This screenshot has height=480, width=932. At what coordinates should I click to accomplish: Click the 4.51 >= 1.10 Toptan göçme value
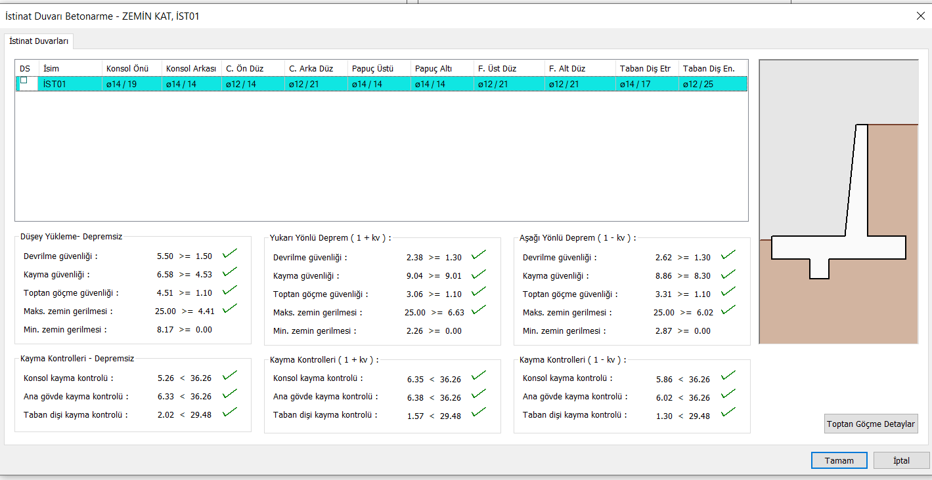(185, 293)
